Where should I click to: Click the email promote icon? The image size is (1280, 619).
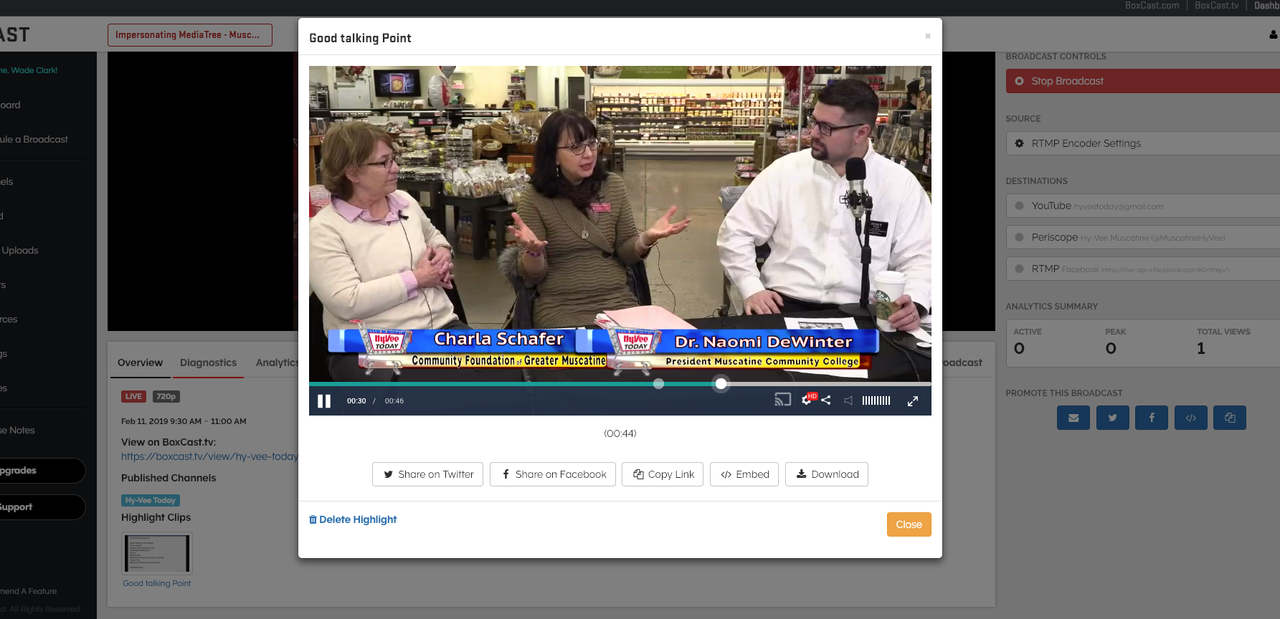(1073, 418)
